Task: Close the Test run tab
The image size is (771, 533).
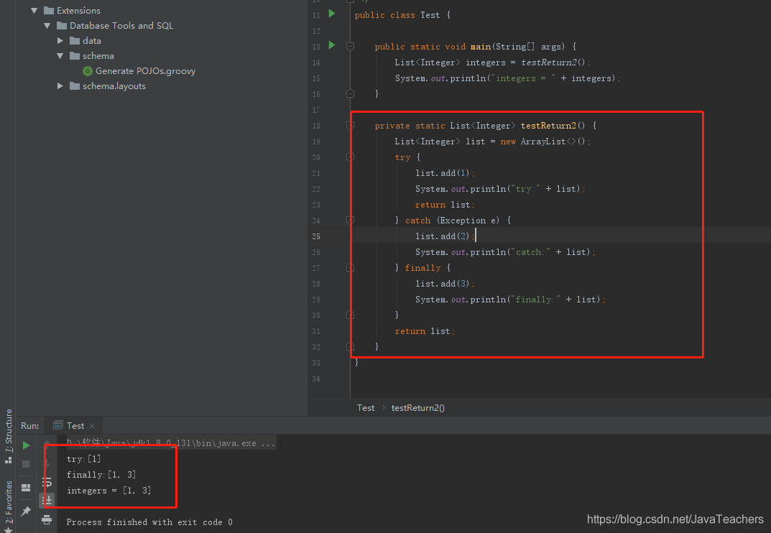Action: (x=92, y=426)
